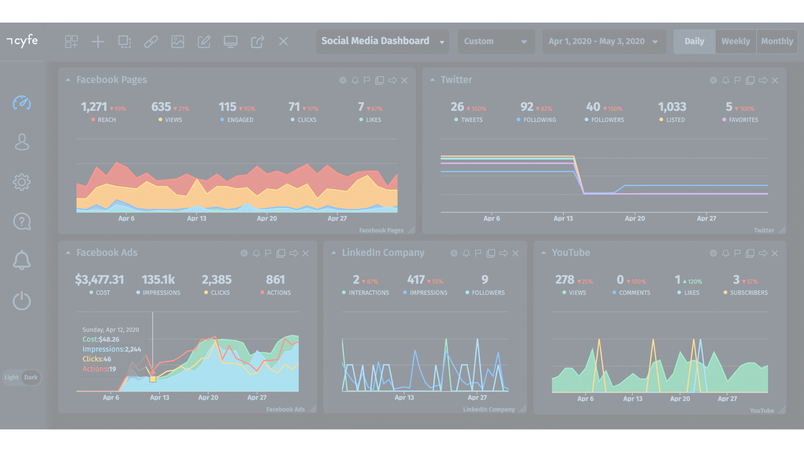Click the export share icon
The width and height of the screenshot is (804, 452).
pos(257,41)
